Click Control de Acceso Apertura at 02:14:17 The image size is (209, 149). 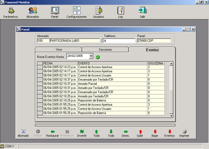coord(112,71)
